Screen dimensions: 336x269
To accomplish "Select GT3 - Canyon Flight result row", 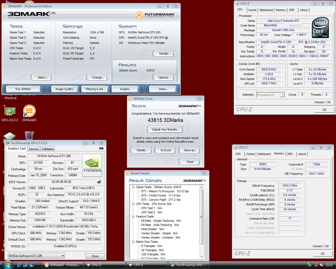I will click(161, 200).
